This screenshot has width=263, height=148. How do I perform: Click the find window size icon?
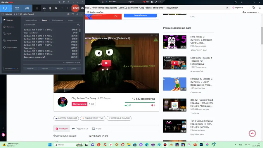[x=77, y=14]
